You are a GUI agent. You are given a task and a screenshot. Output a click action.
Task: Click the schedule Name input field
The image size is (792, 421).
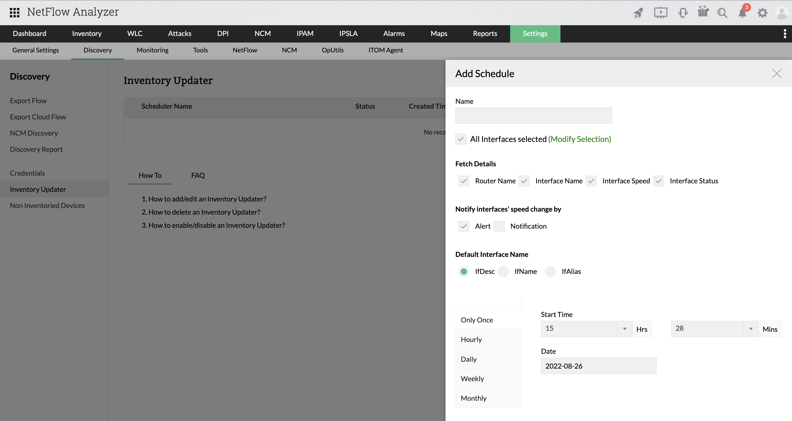pos(533,116)
